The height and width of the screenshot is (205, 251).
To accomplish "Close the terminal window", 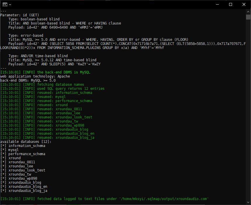I will pyautogui.click(x=244, y=4).
